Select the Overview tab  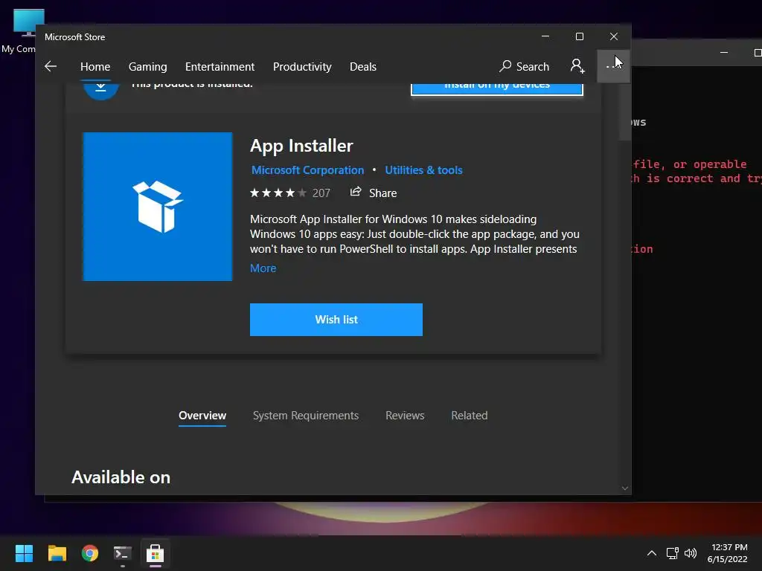(x=202, y=416)
